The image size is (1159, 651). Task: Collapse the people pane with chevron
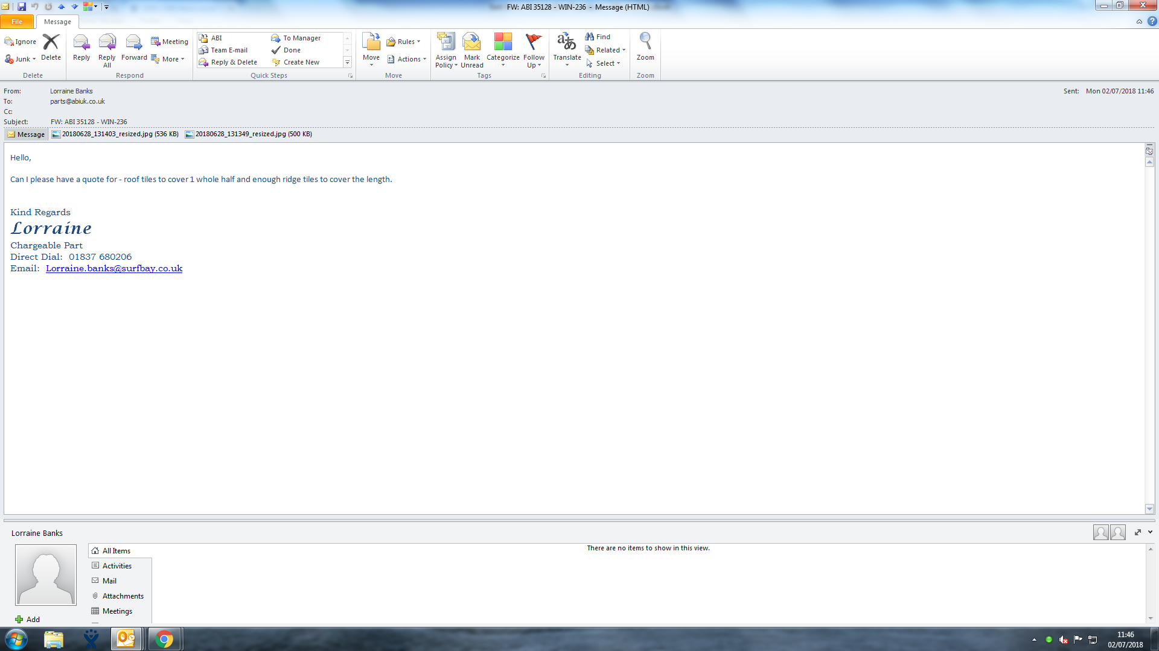click(1150, 532)
